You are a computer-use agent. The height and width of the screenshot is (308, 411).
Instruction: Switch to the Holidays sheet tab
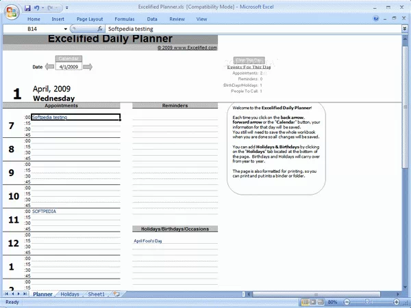(70, 294)
